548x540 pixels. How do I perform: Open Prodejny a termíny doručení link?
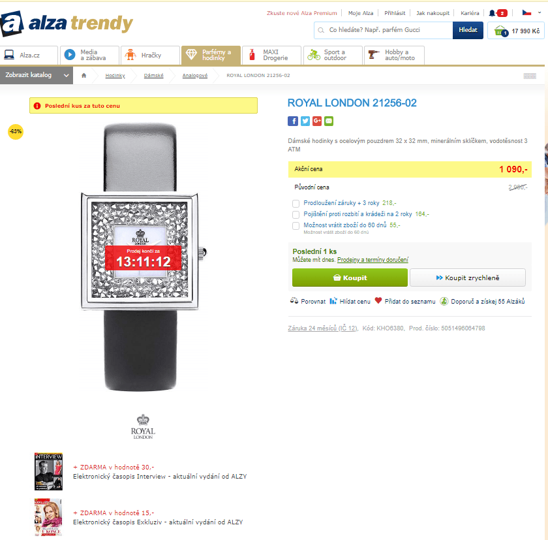coord(373,260)
